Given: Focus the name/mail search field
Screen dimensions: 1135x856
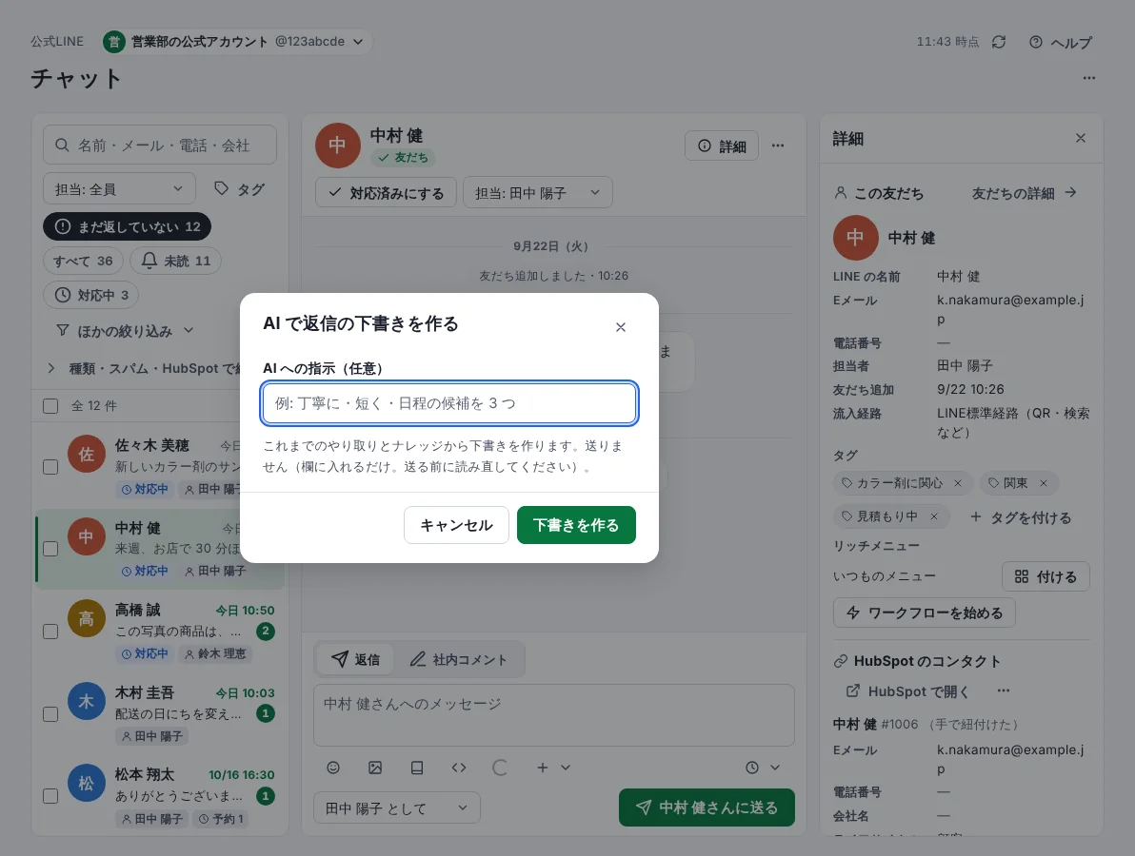Looking at the screenshot, I should (x=160, y=146).
